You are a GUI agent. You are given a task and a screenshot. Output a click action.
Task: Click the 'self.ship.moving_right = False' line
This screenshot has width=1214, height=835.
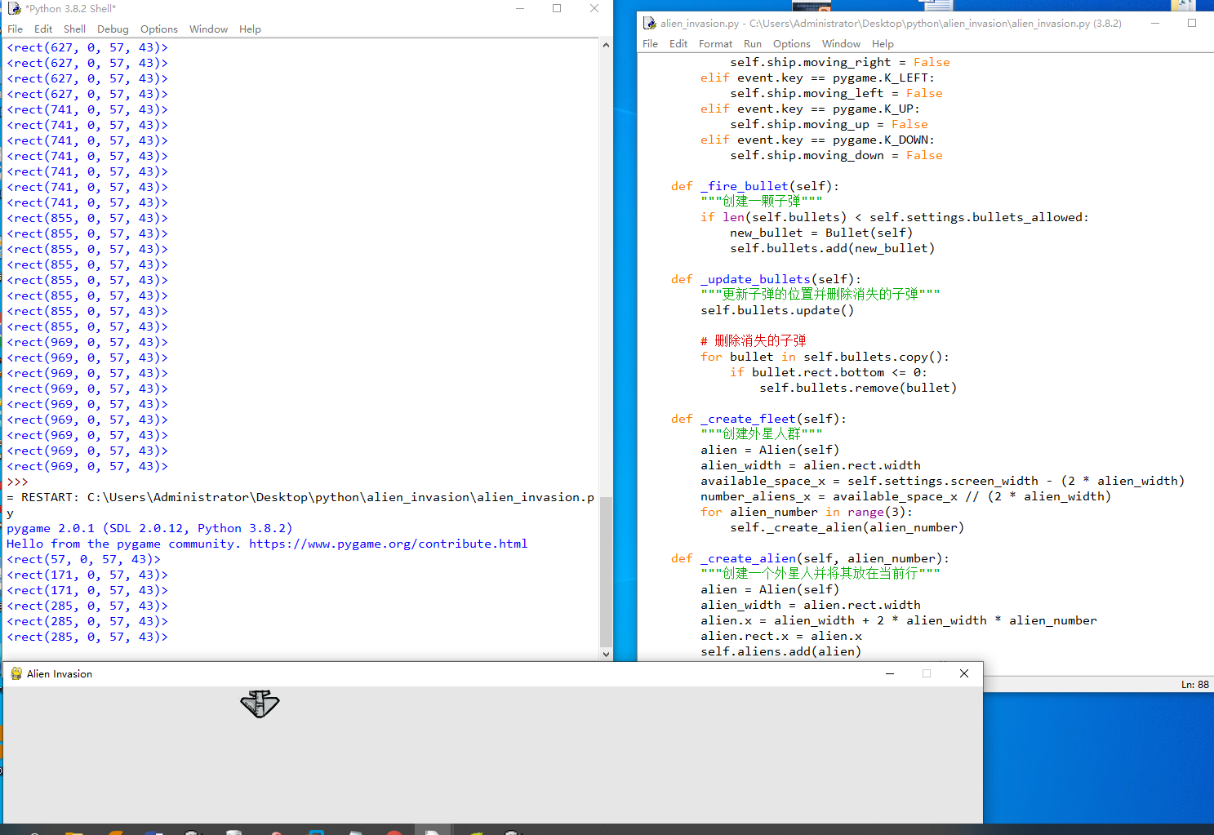[840, 62]
